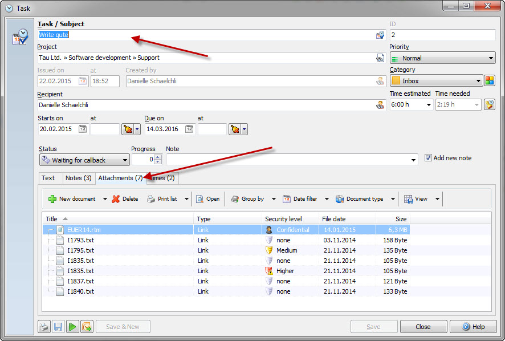The height and width of the screenshot is (341, 505).
Task: Open the Starts on calendar icon
Action: pyautogui.click(x=82, y=129)
